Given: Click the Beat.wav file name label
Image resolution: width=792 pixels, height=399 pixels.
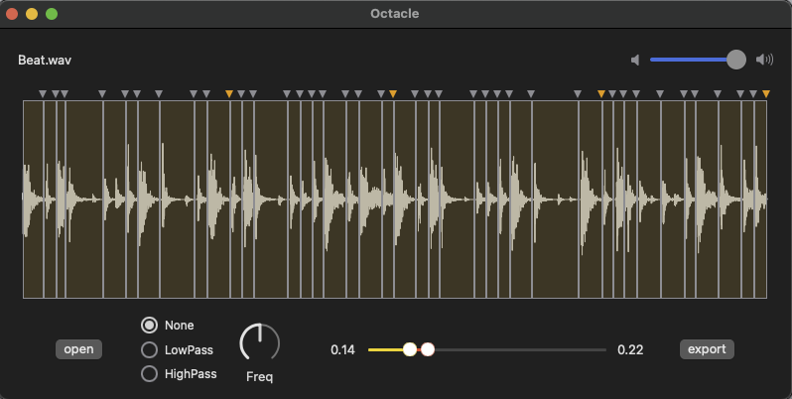Looking at the screenshot, I should tap(45, 60).
